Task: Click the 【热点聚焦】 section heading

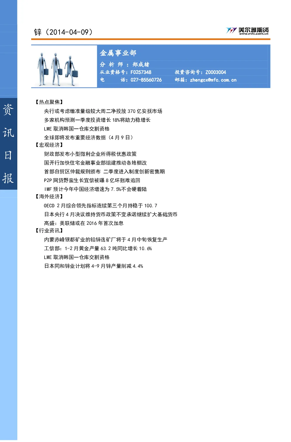Action: pos(49,102)
